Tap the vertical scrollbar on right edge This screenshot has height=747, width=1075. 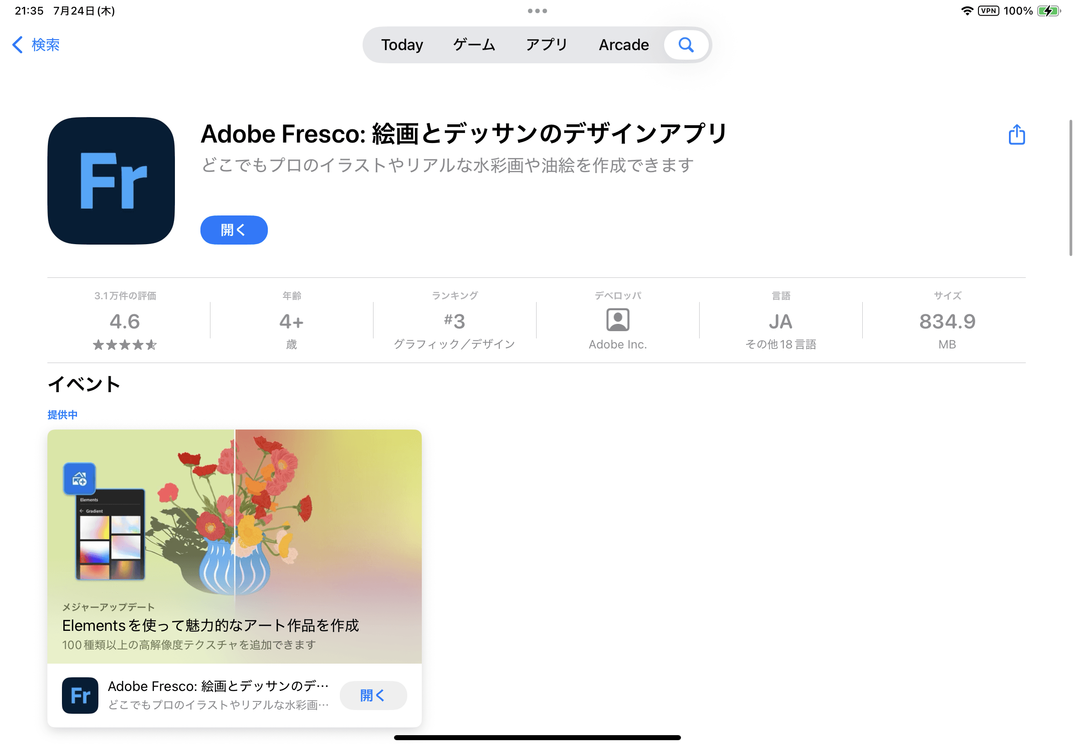pos(1070,188)
